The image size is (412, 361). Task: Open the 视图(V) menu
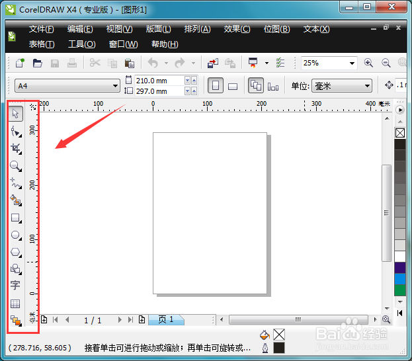coord(119,29)
